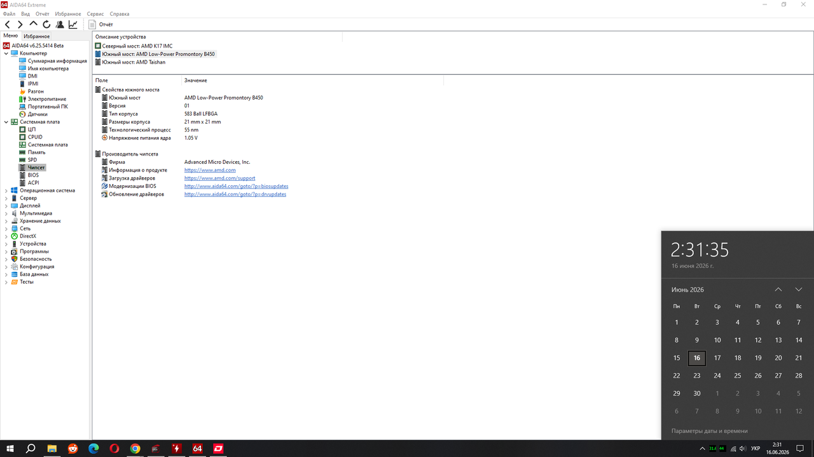
Task: Expand the DirectX tree node
Action: 6,236
